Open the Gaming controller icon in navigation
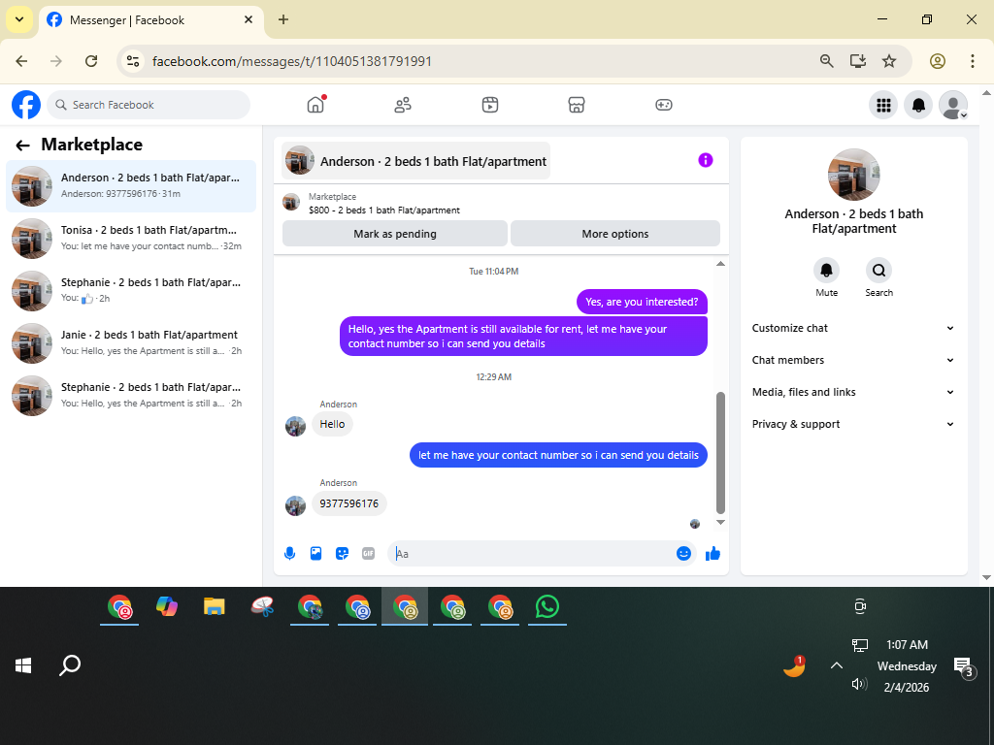Image resolution: width=994 pixels, height=745 pixels. tap(664, 105)
